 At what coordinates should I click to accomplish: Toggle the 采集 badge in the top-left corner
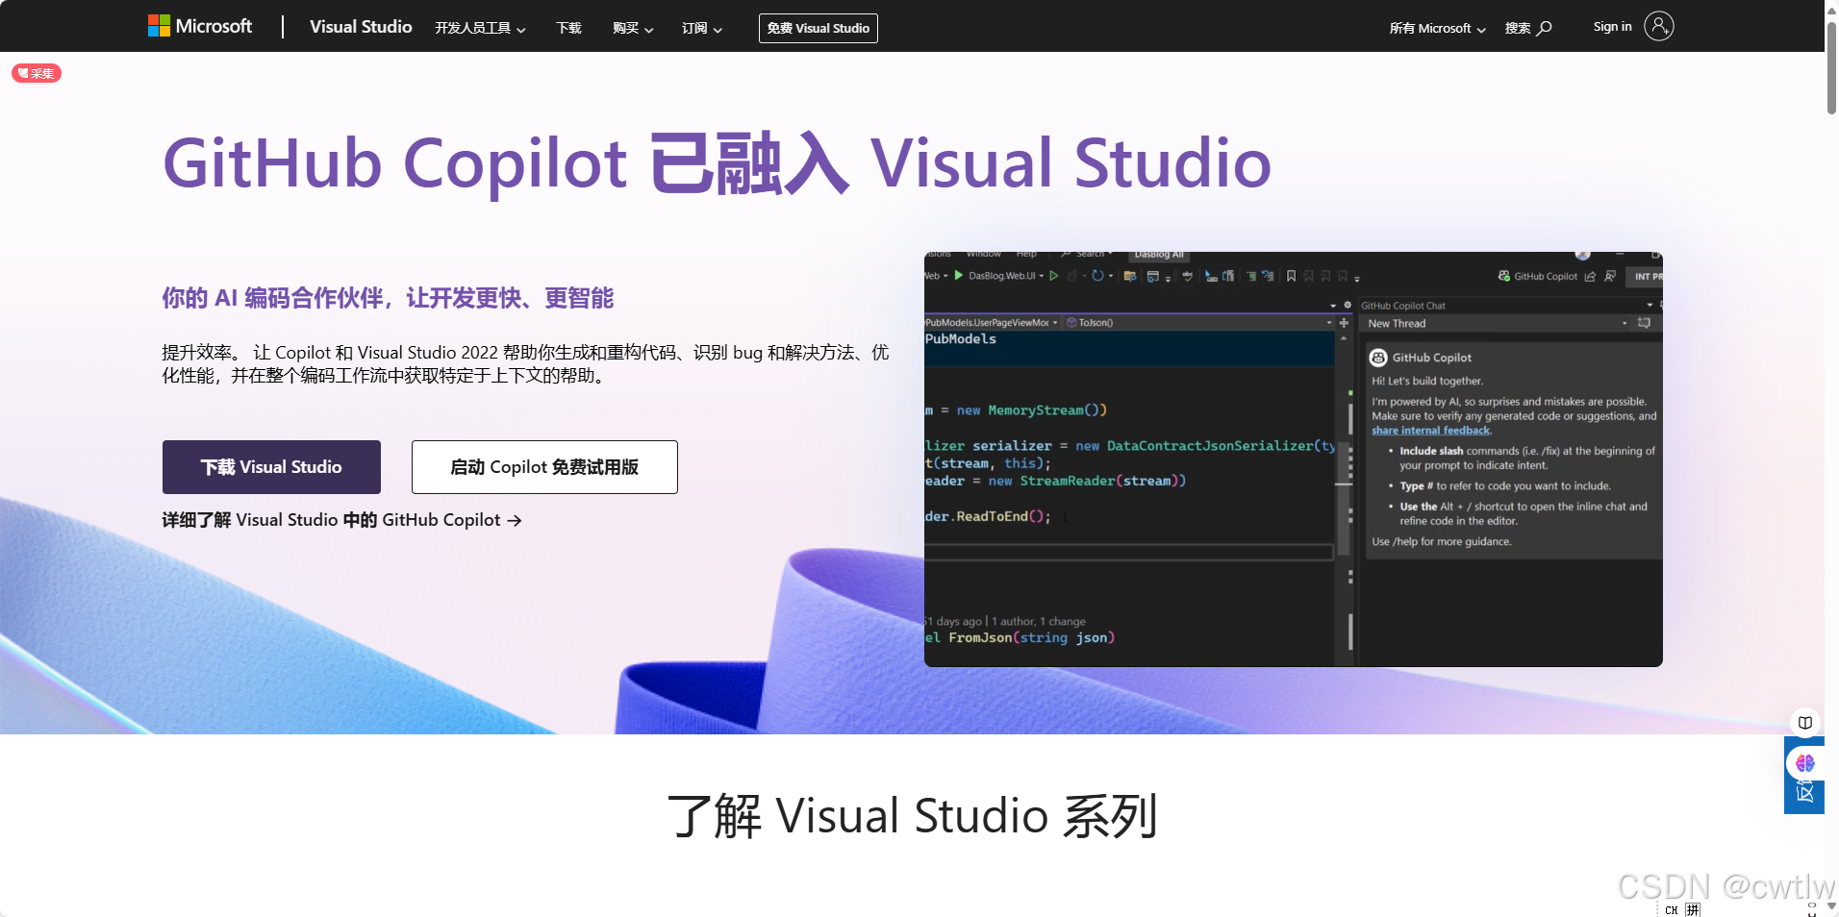(x=36, y=73)
